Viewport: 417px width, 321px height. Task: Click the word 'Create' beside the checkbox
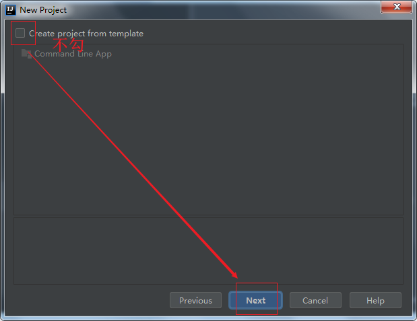click(x=42, y=34)
